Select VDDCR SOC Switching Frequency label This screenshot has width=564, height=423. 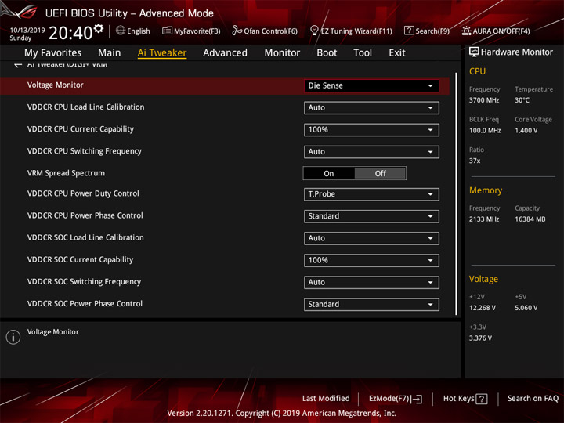84,282
